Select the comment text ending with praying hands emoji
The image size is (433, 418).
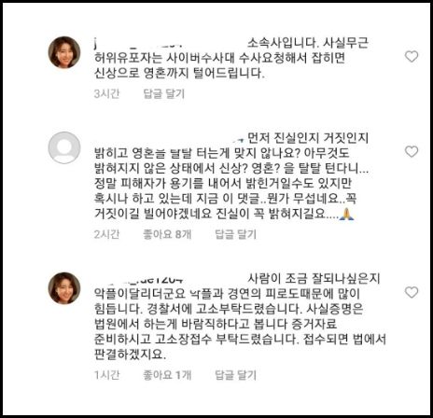pos(231,176)
